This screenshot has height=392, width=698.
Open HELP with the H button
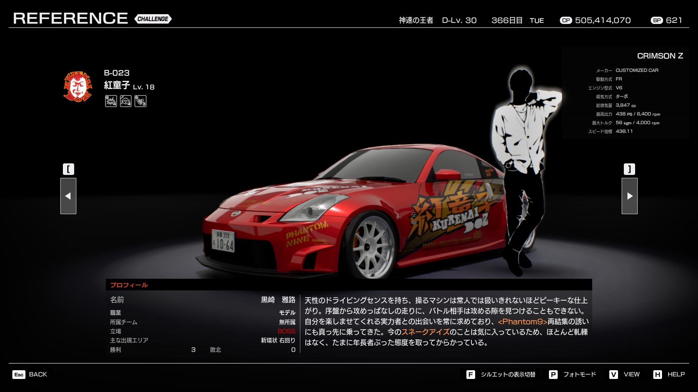coord(657,375)
